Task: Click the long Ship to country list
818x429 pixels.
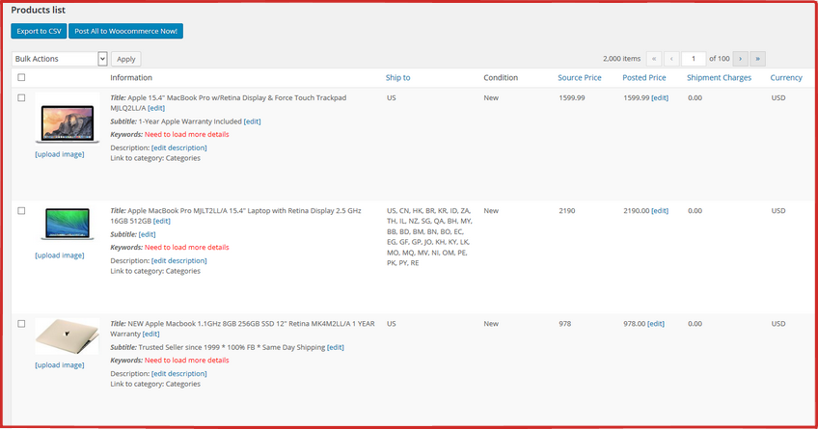Action: coord(429,236)
